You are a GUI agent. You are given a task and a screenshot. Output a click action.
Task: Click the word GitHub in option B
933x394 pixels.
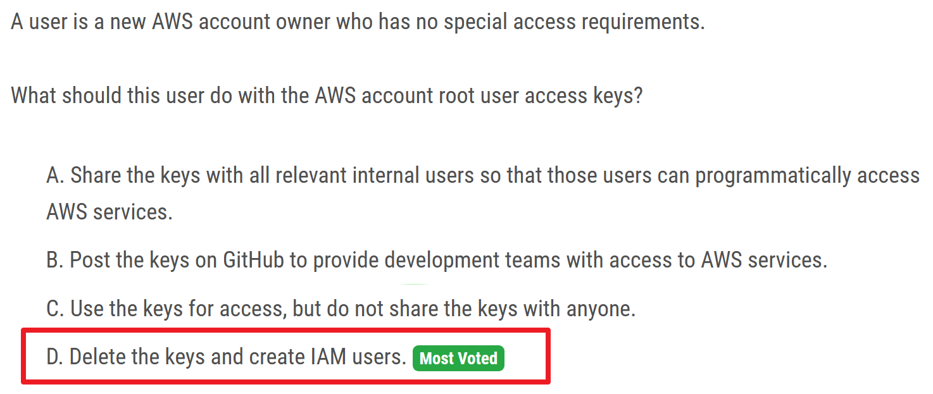pos(253,259)
